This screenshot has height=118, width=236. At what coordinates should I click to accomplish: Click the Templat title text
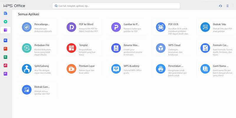click(x=83, y=45)
